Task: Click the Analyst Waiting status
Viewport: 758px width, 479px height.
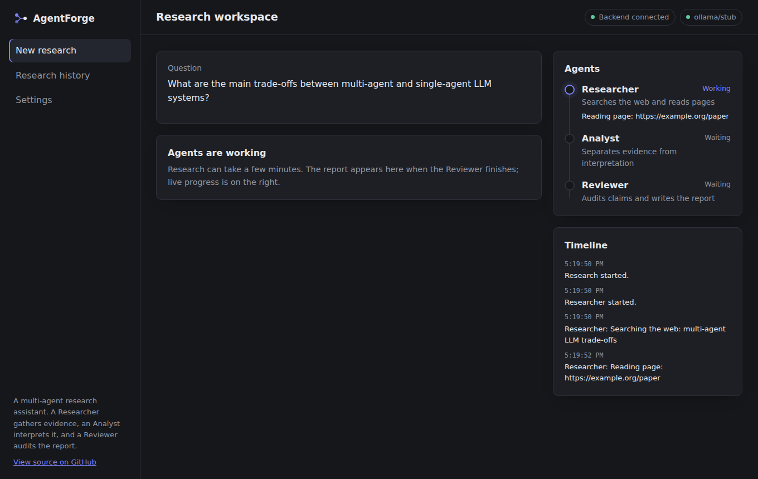Action: click(x=717, y=138)
